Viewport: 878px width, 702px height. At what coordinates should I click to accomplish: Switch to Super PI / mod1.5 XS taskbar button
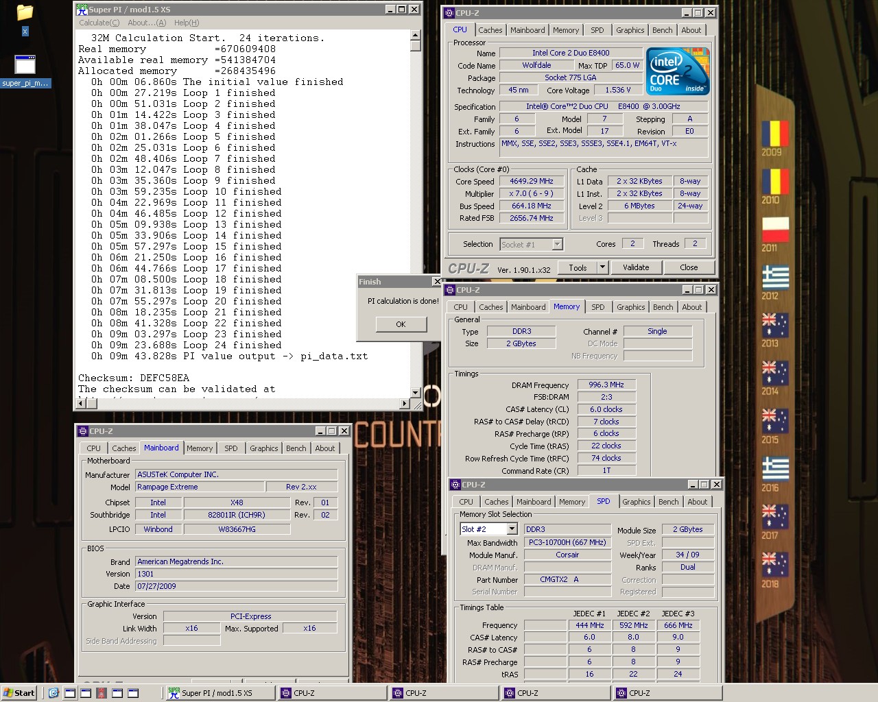point(219,693)
